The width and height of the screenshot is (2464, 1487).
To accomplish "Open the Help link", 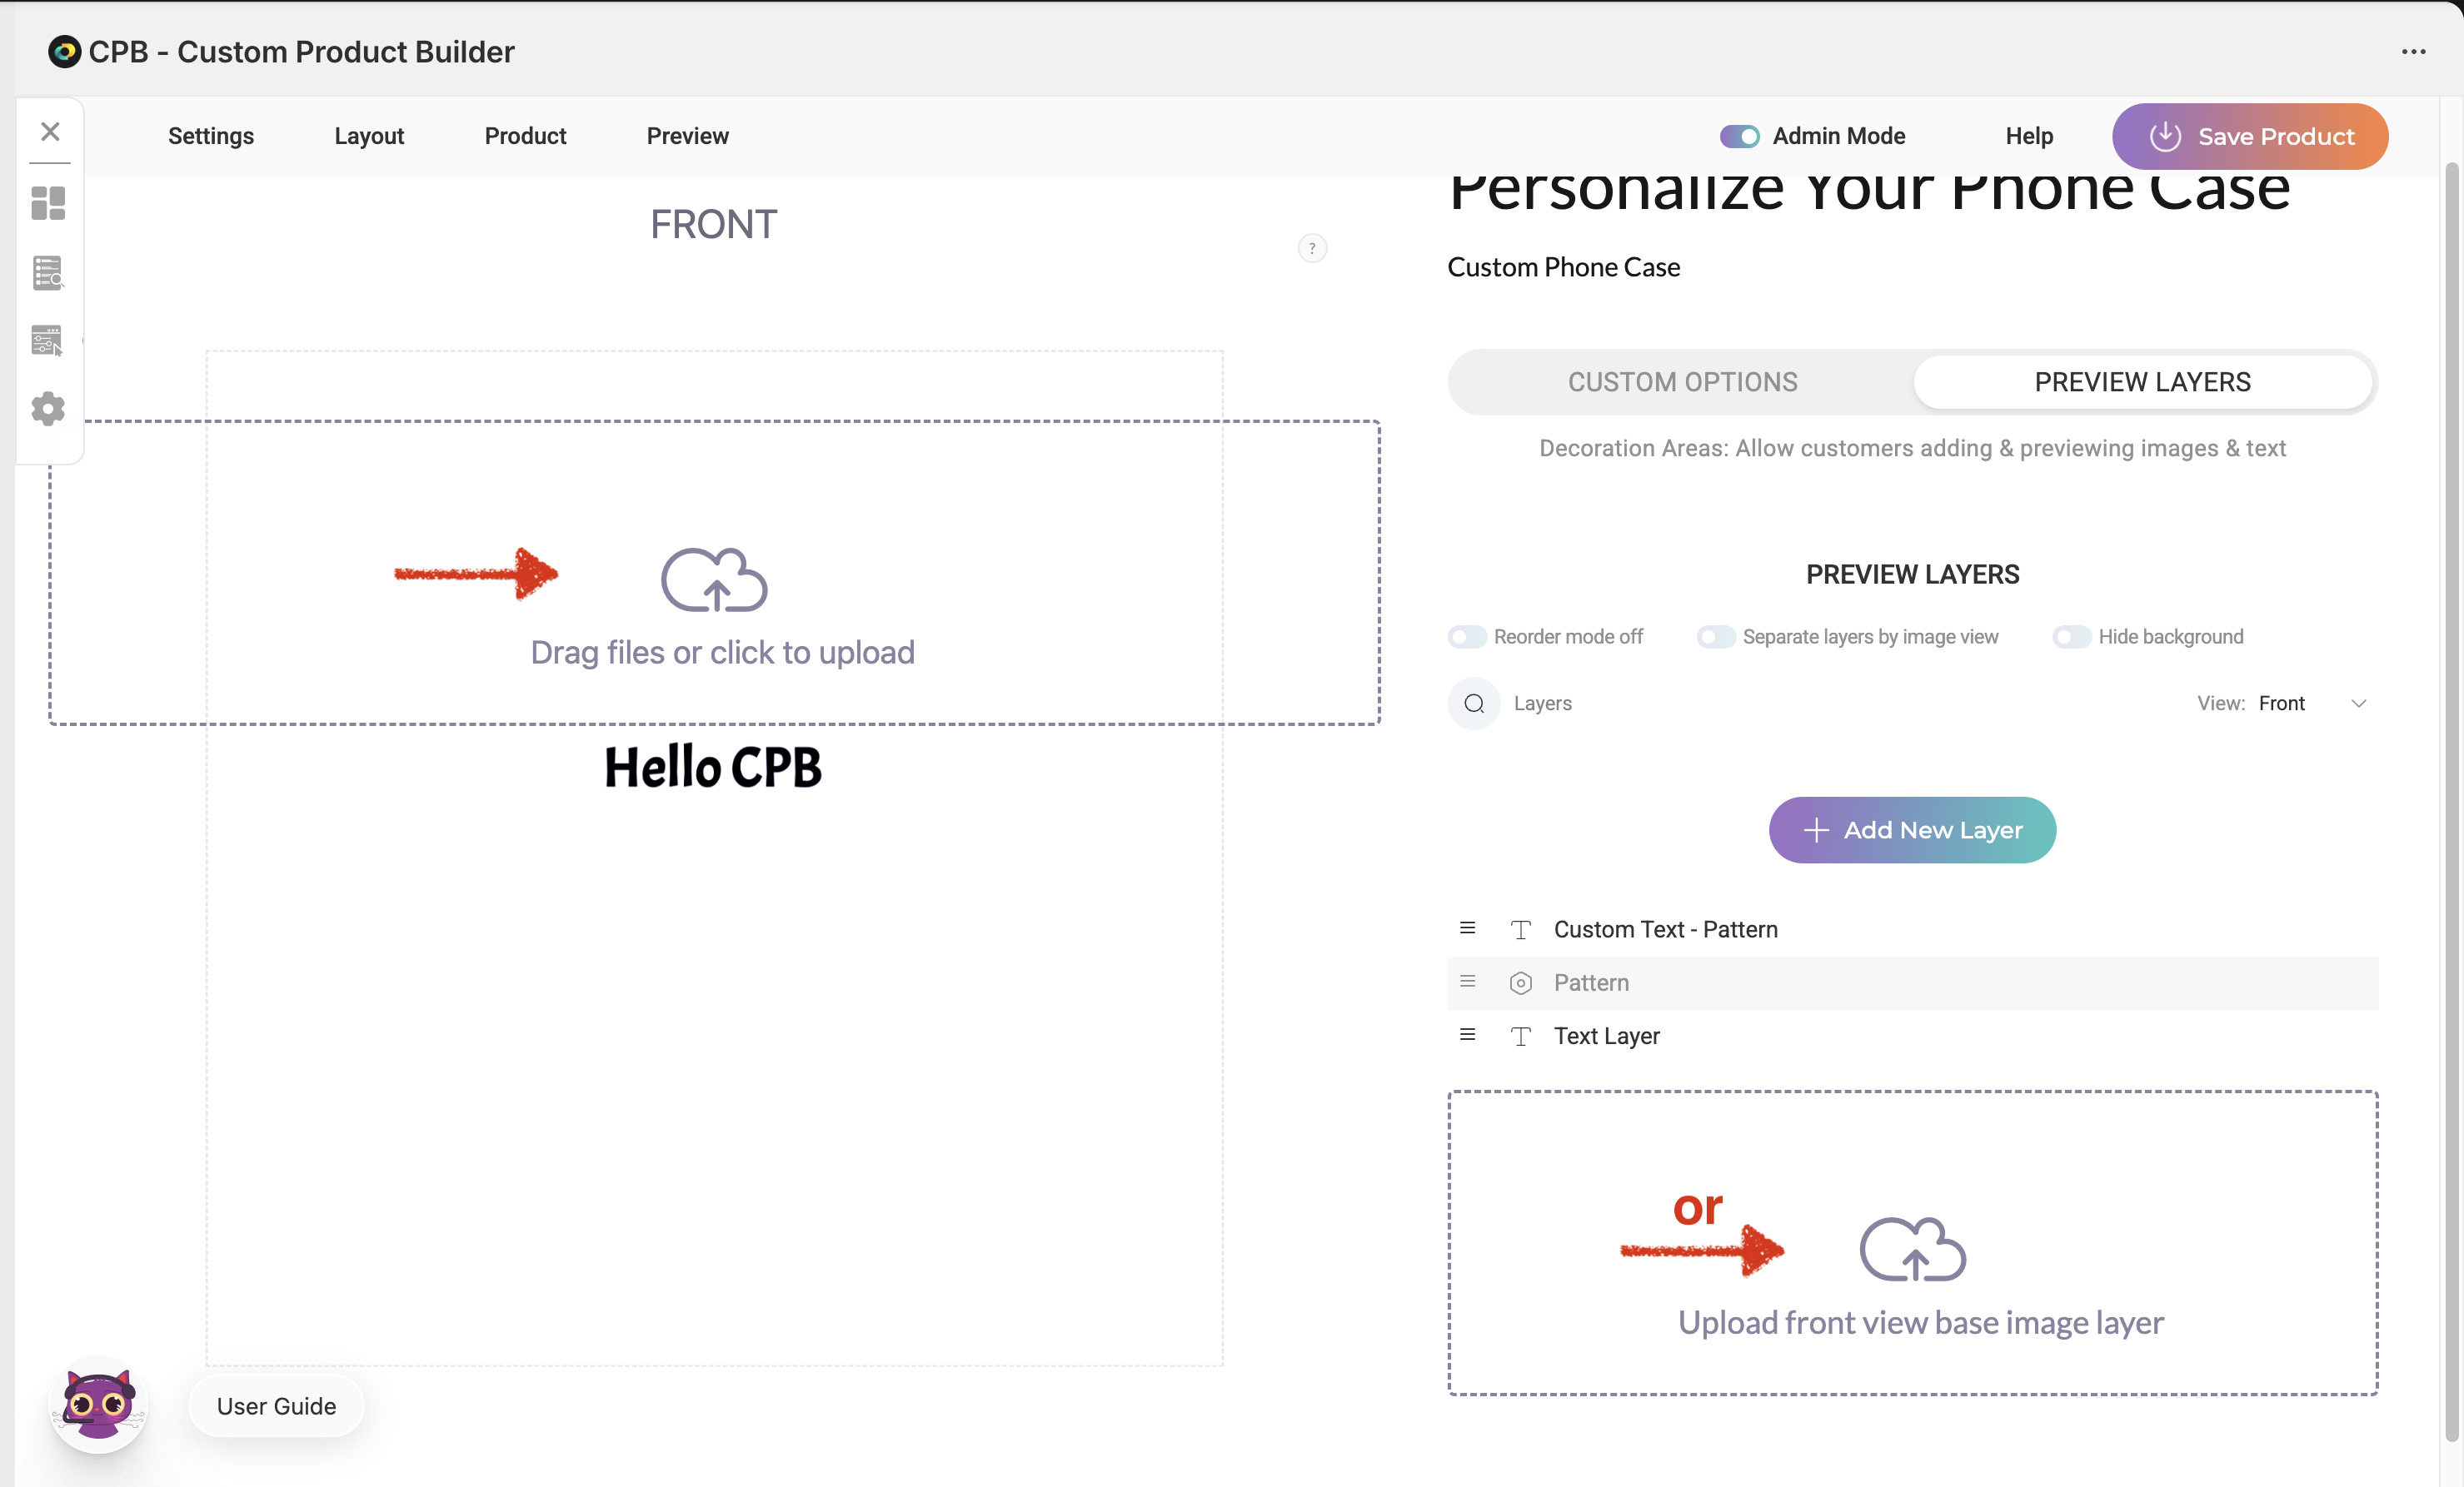I will [2029, 136].
